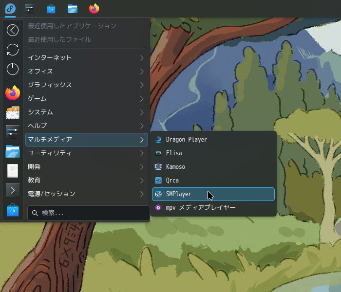
Task: Click the 検索 search input field
Action: tap(89, 213)
